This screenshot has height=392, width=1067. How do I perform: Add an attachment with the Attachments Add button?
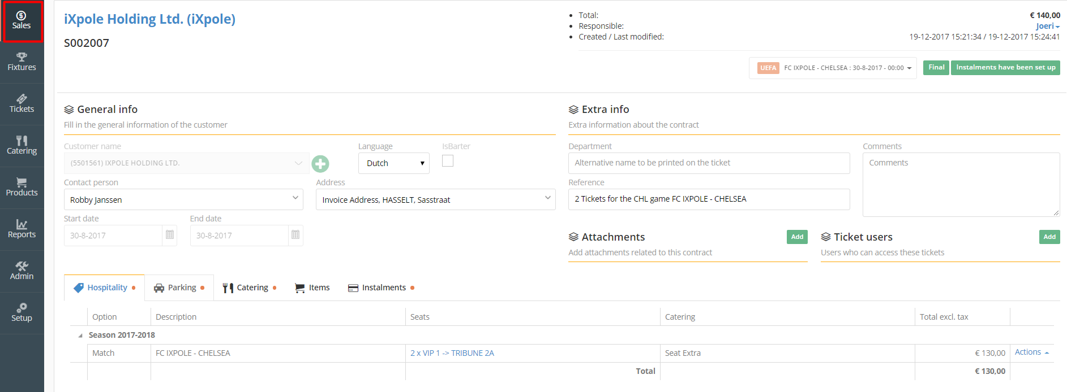tap(797, 237)
